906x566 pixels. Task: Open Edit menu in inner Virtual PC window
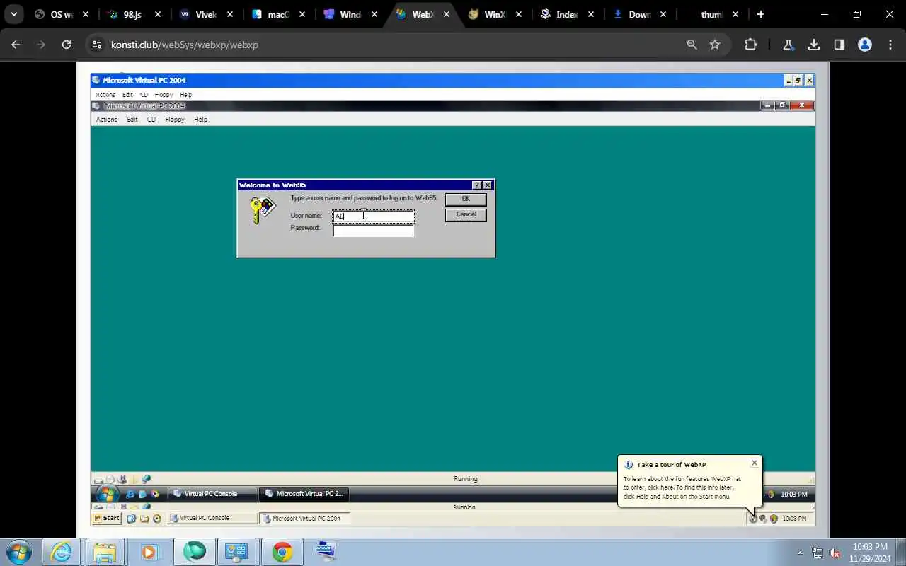(x=132, y=120)
